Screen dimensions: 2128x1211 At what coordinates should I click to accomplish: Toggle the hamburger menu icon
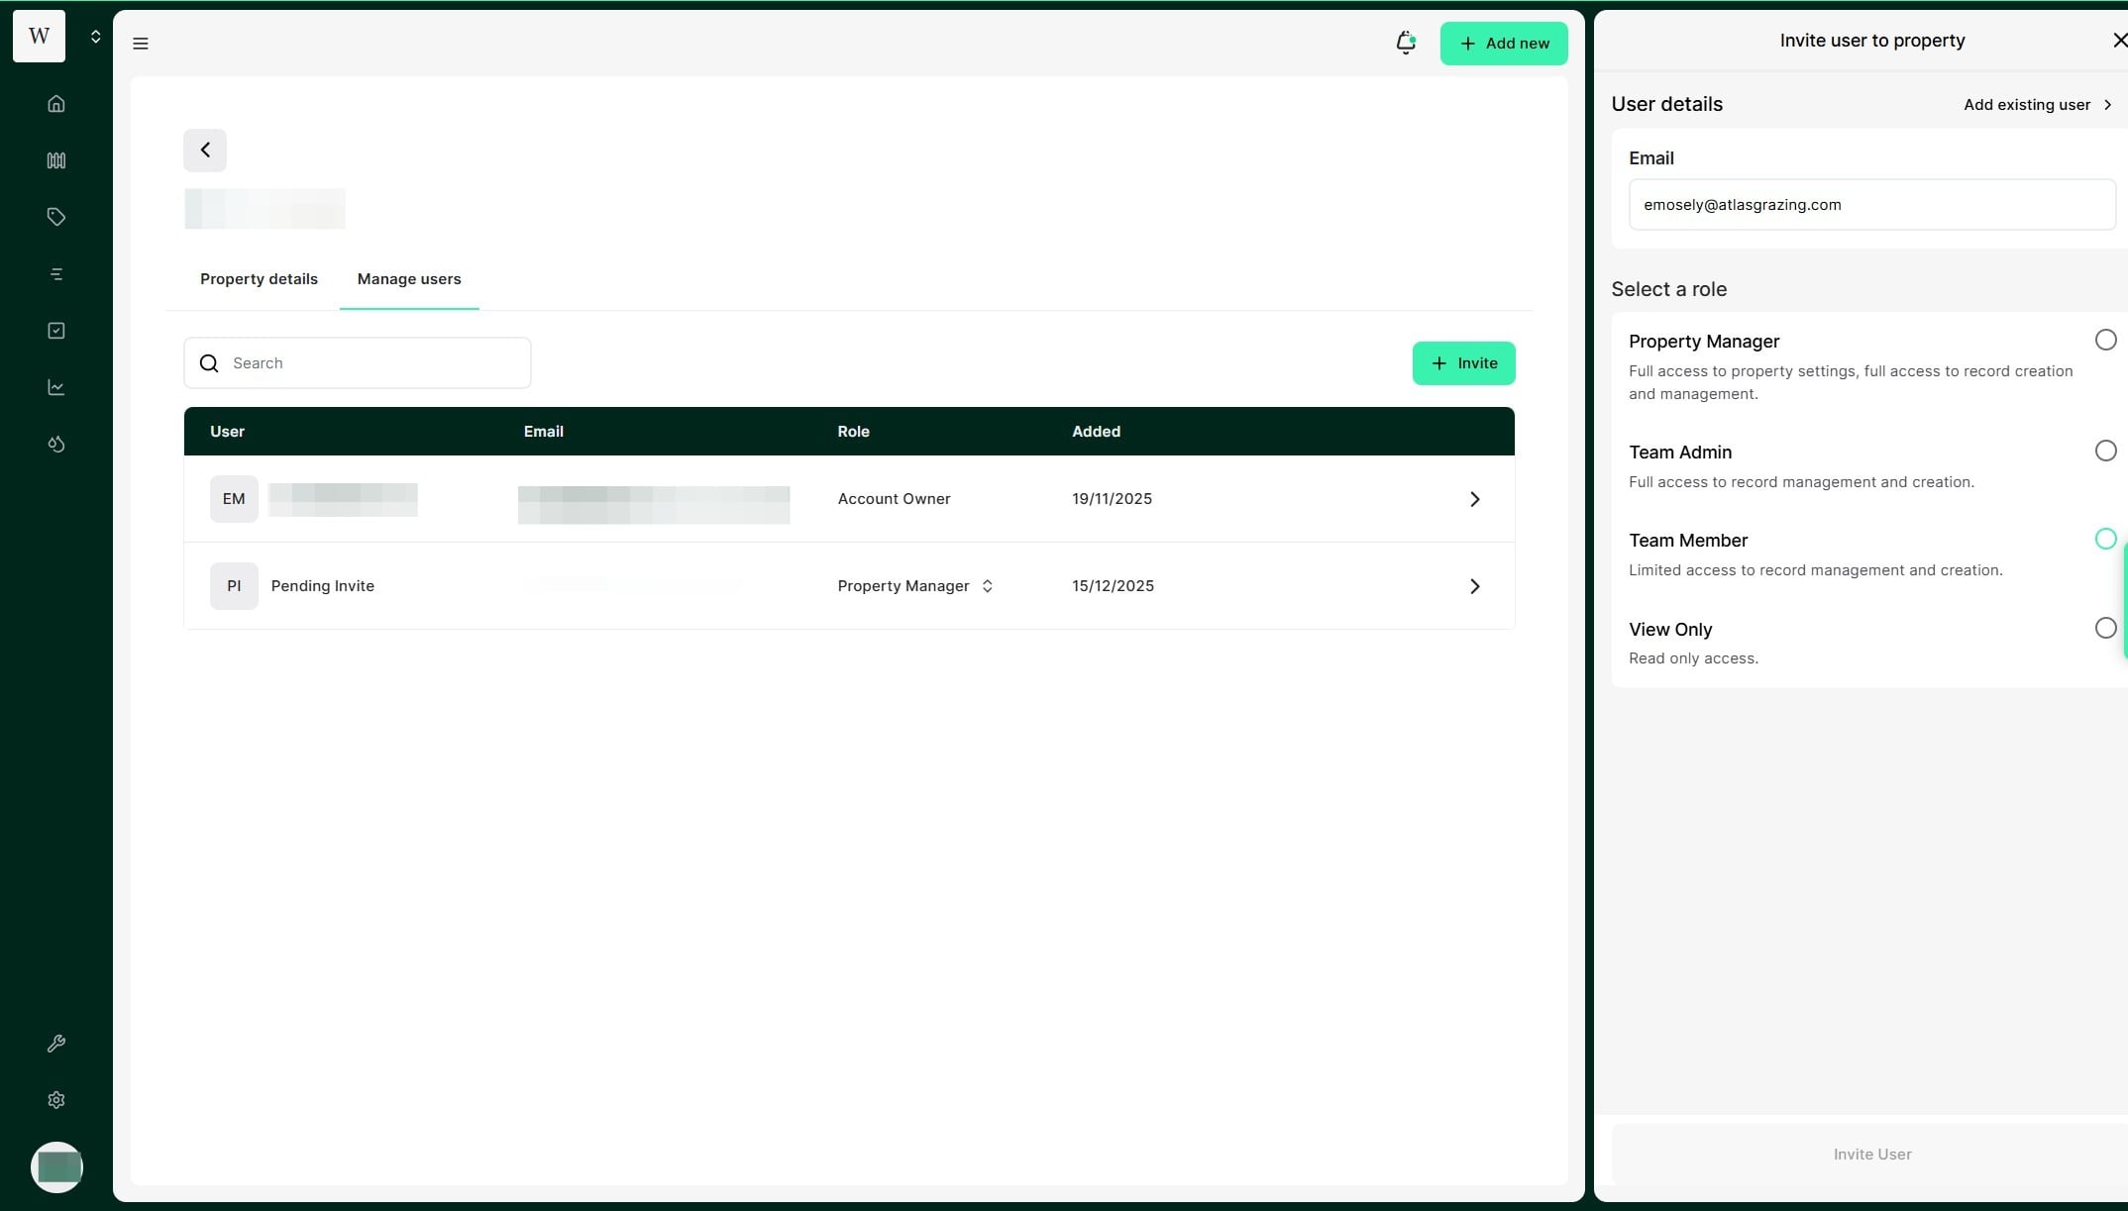pyautogui.click(x=141, y=44)
